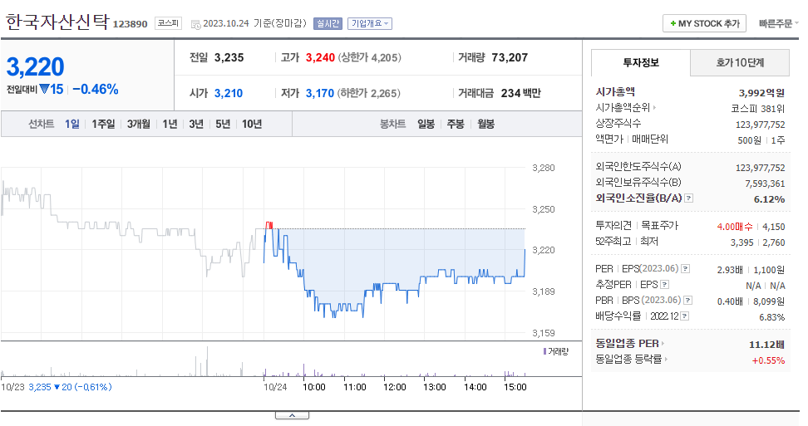Image resolution: width=808 pixels, height=426 pixels.
Task: Click 저가 3,170 value
Action: coord(320,93)
